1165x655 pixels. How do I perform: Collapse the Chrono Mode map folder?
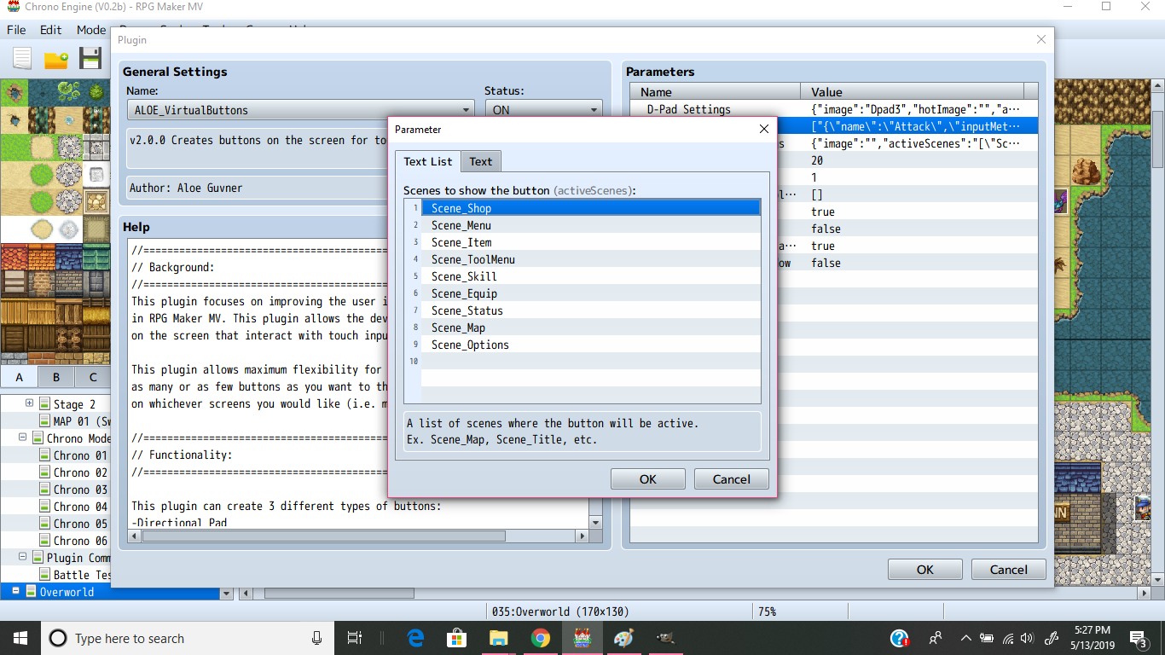23,438
